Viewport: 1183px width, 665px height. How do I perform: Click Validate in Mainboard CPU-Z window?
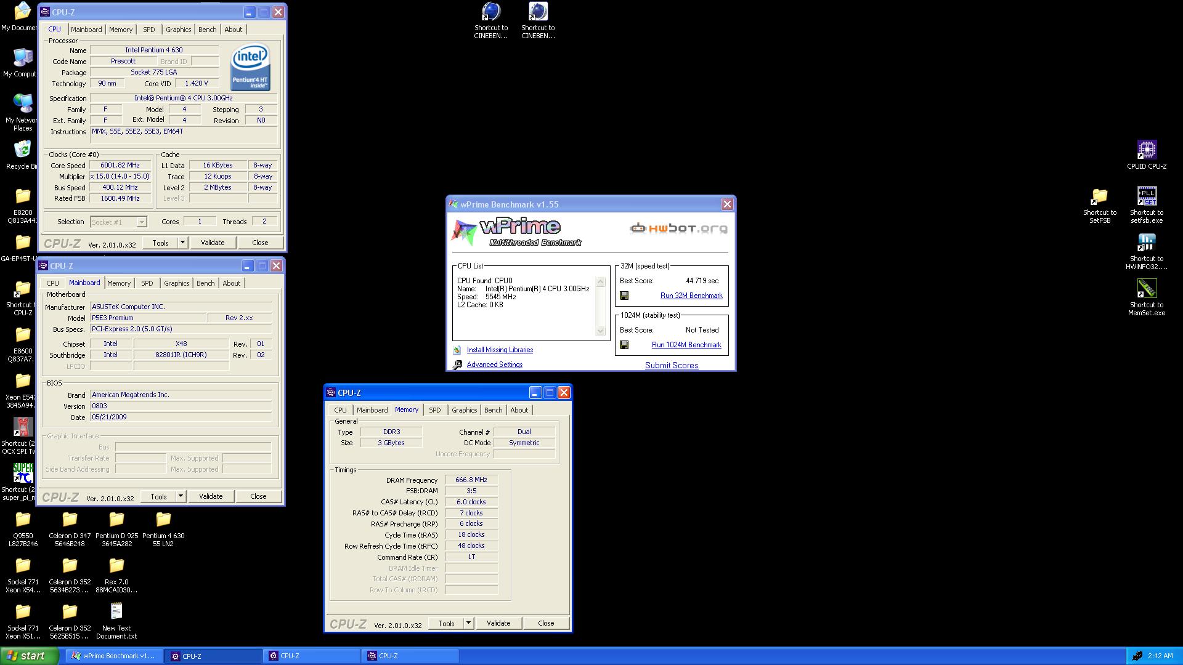[x=211, y=496]
